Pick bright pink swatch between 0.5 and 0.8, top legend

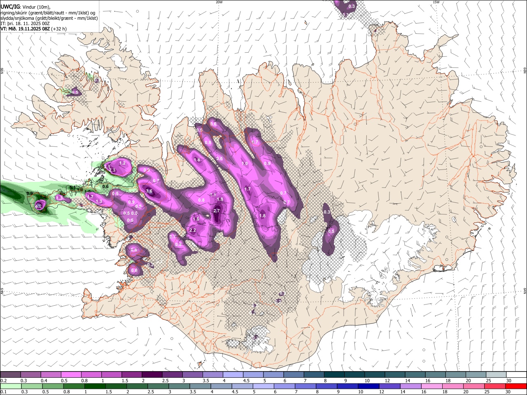71,374
